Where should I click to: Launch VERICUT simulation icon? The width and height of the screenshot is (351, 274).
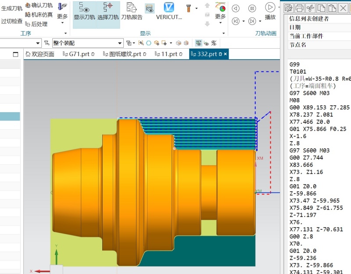tap(169, 11)
